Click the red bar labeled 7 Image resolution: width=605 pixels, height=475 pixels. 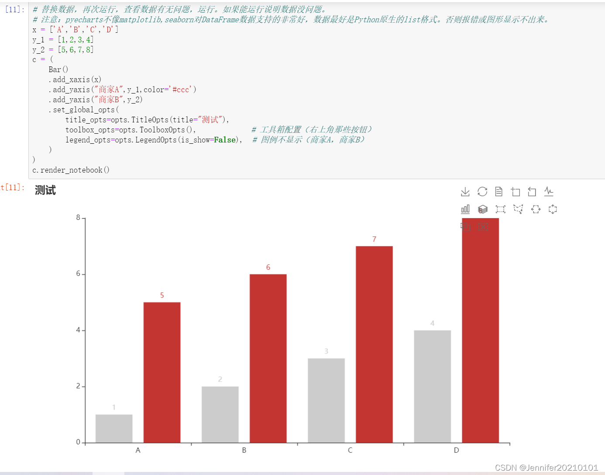point(374,344)
